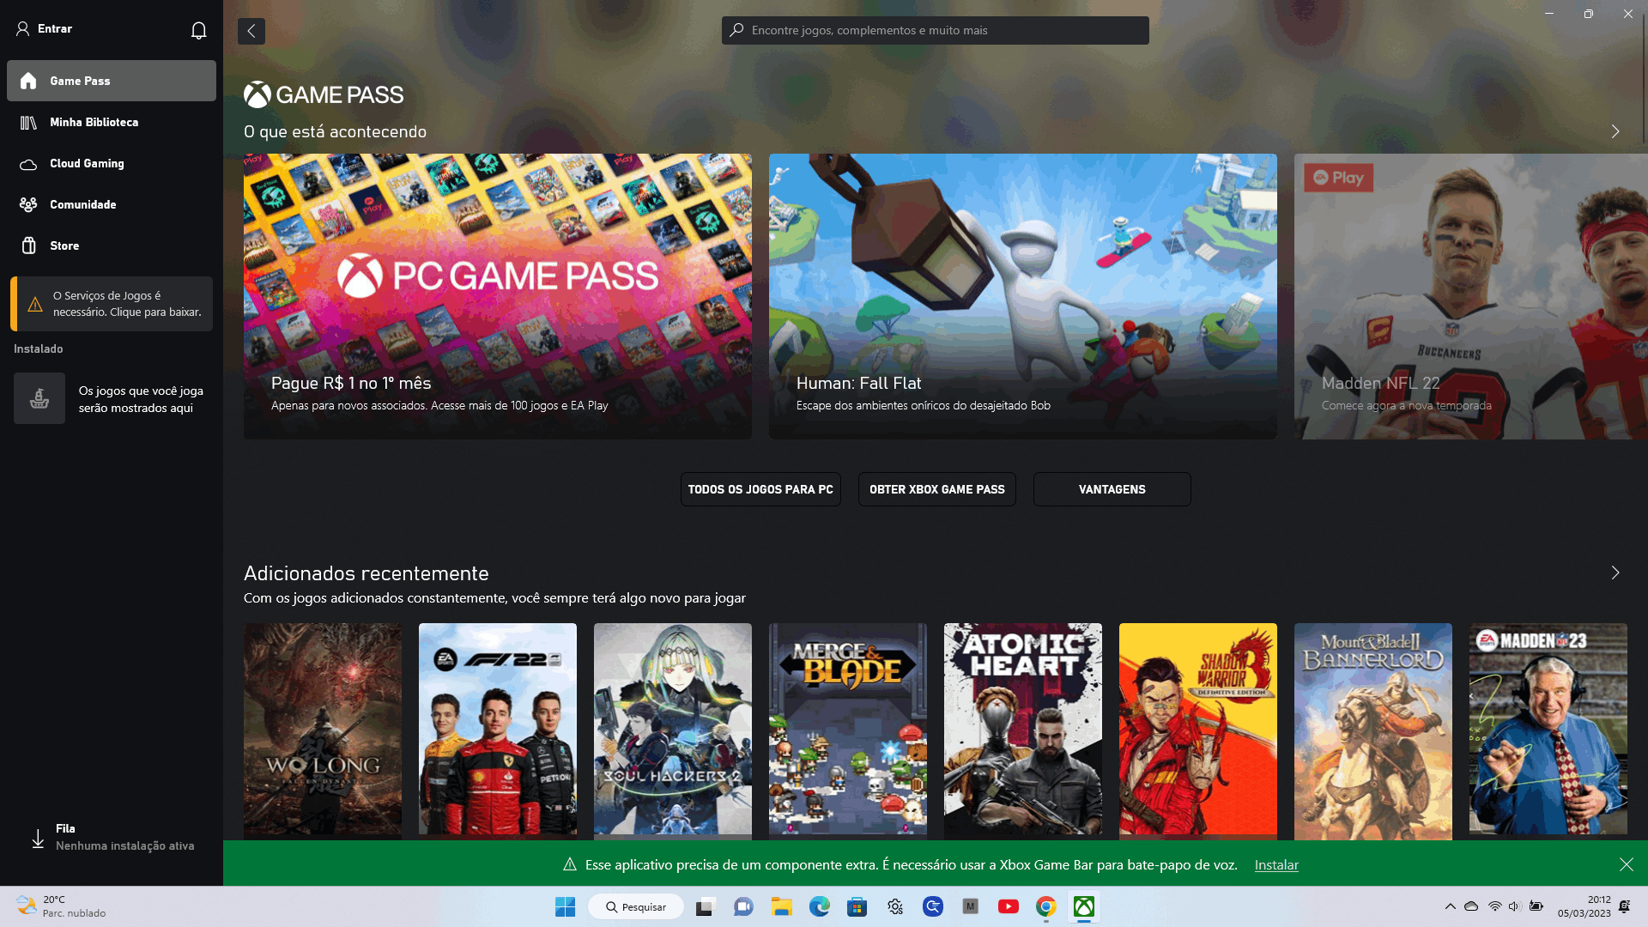Image resolution: width=1648 pixels, height=927 pixels.
Task: Click OBTER XBOX GAME PASS button
Action: pos(937,489)
